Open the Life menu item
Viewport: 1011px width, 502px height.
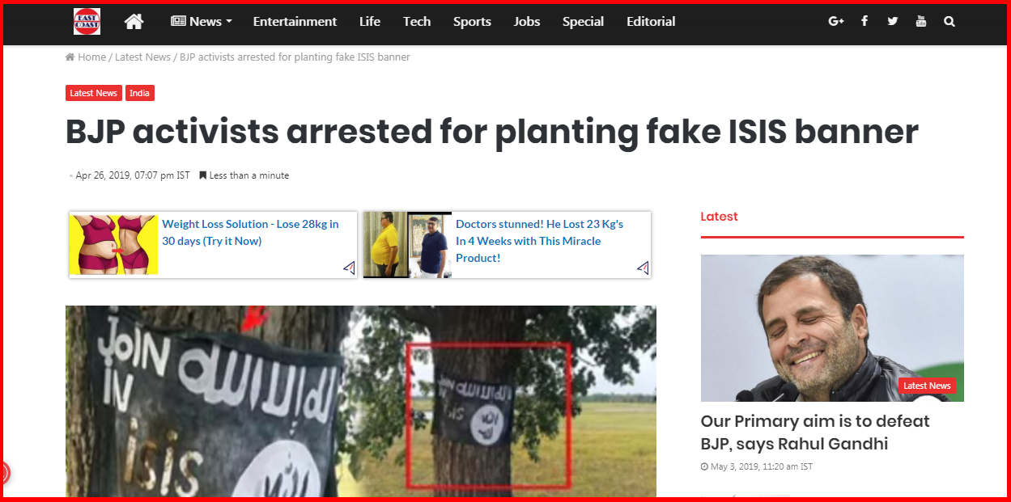(x=370, y=22)
